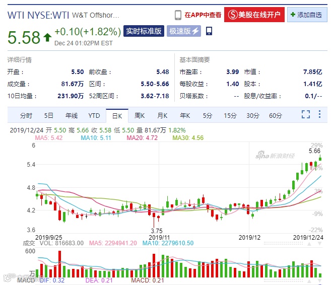The width and height of the screenshot is (332, 285).
Task: Click the 3.75 low price marker
Action: pos(157,231)
